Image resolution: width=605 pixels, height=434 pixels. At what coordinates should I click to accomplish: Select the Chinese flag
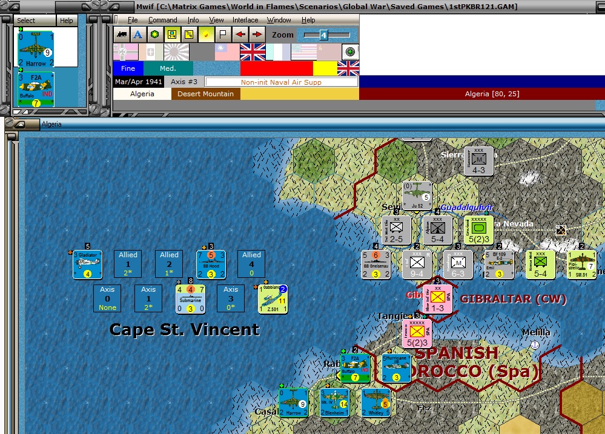coord(227,52)
